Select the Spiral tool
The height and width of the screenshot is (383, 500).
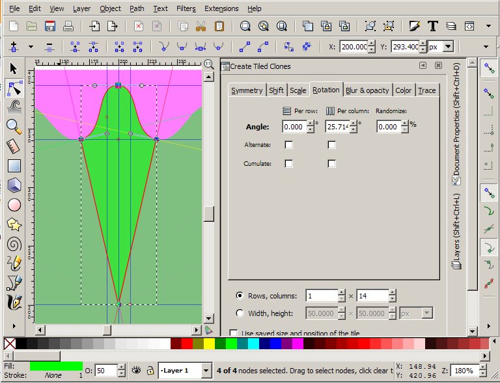click(14, 244)
